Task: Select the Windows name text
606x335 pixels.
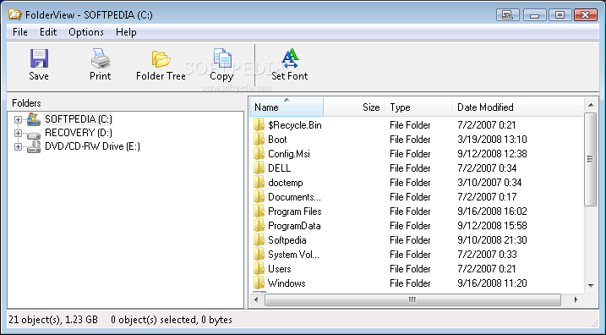Action: [287, 283]
